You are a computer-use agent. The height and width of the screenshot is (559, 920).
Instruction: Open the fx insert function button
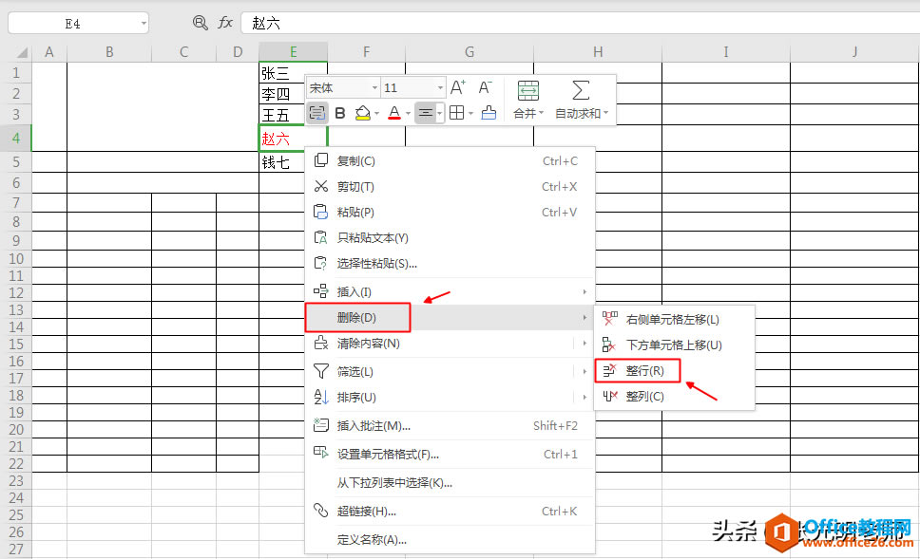[x=225, y=23]
